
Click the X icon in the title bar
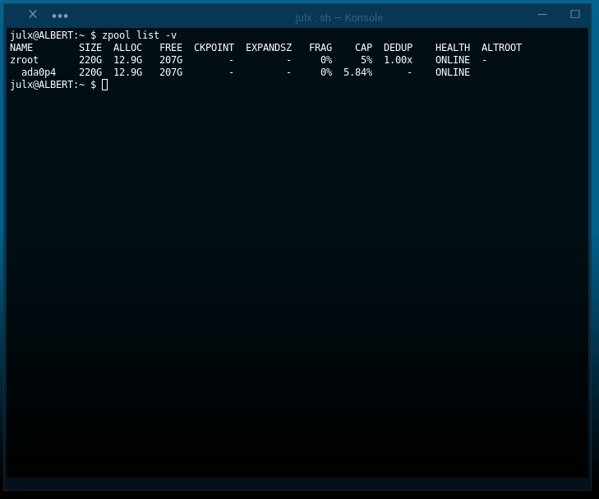(33, 15)
